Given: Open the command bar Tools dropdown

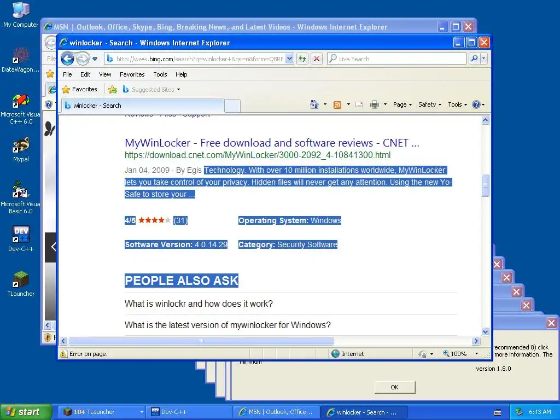Looking at the screenshot, I should [x=458, y=104].
